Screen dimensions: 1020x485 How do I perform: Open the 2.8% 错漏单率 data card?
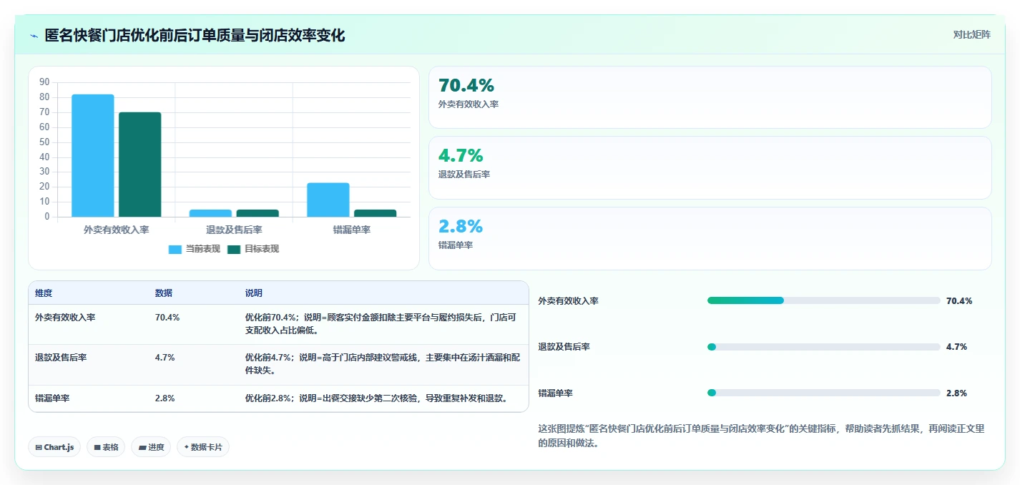pos(710,238)
